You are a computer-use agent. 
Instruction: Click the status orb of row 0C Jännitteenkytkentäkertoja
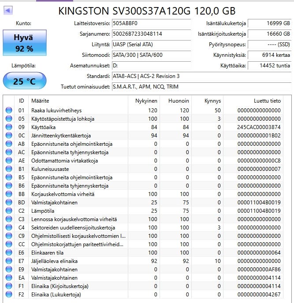(9, 135)
